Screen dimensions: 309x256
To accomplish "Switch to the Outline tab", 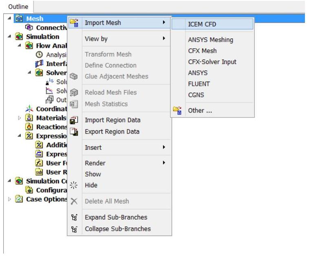I will (18, 7).
